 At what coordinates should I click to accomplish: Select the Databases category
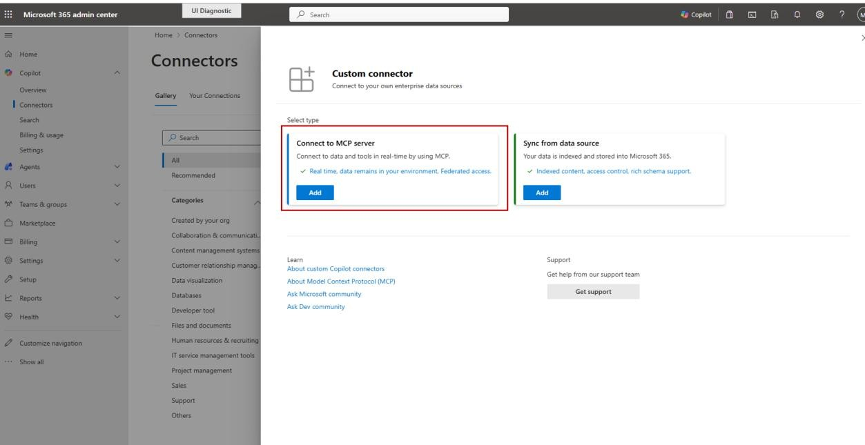click(x=186, y=295)
